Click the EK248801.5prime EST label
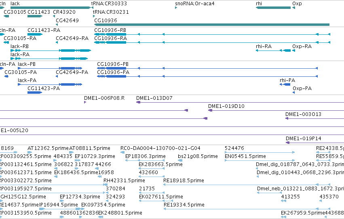The image size is (344, 219). coord(120,213)
